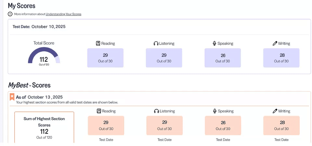Select the purple Listening score box showing 29
Image resolution: width=312 pixels, height=146 pixels.
[164, 58]
